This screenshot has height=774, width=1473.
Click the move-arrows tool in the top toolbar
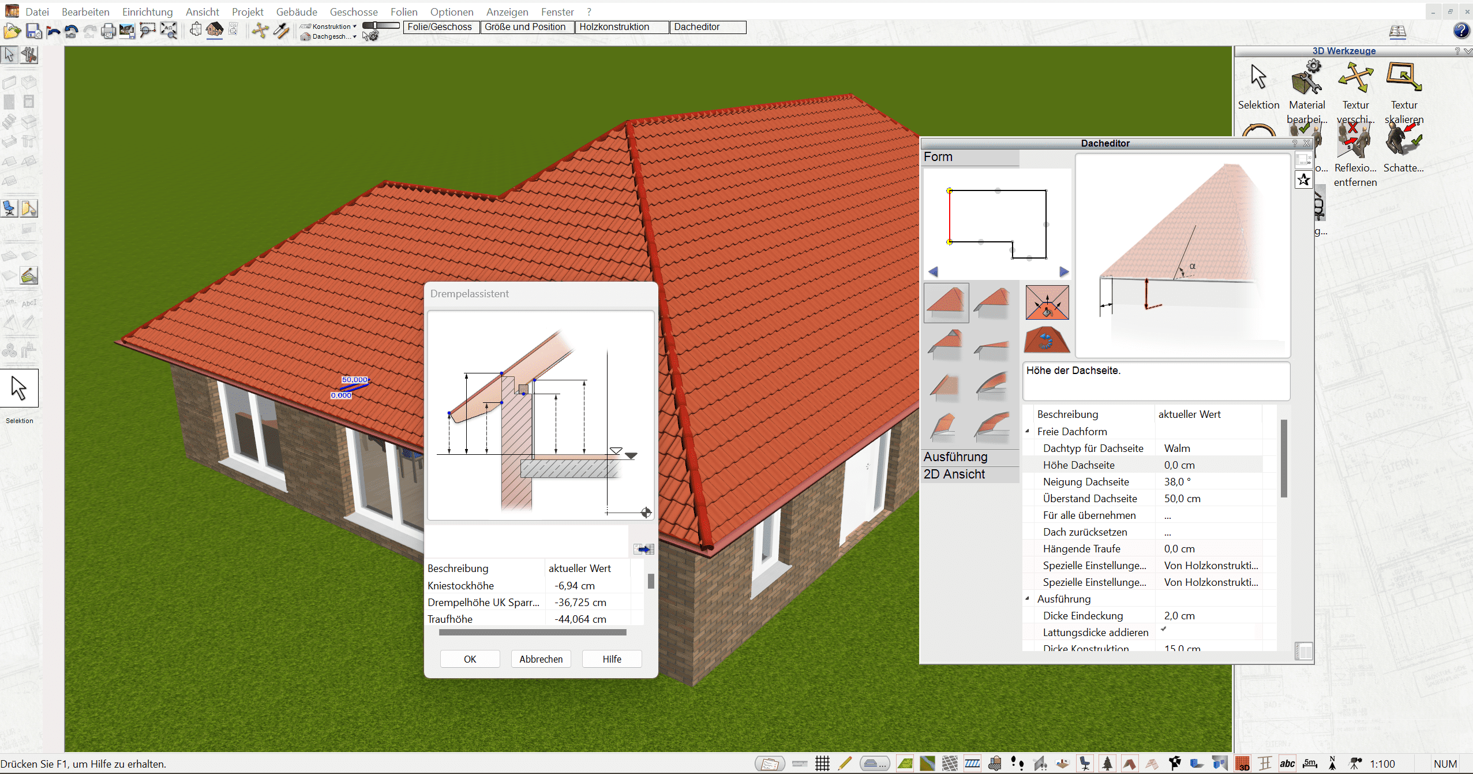click(x=260, y=30)
